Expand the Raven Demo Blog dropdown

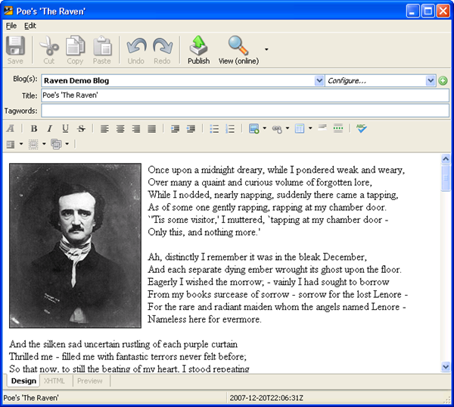click(319, 80)
